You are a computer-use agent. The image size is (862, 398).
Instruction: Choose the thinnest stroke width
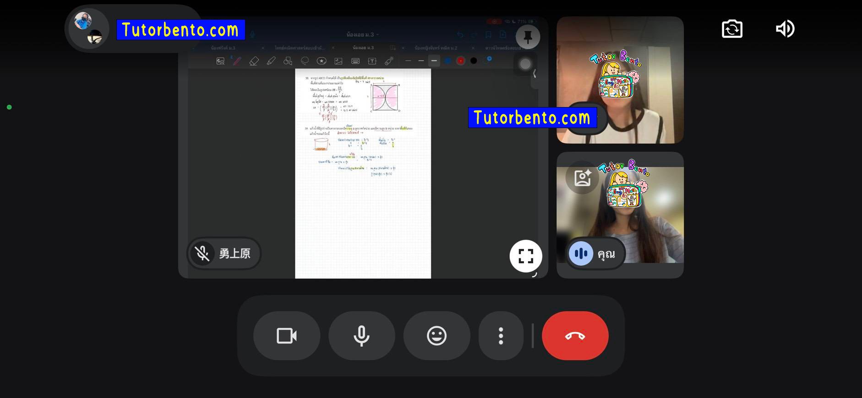coord(408,60)
